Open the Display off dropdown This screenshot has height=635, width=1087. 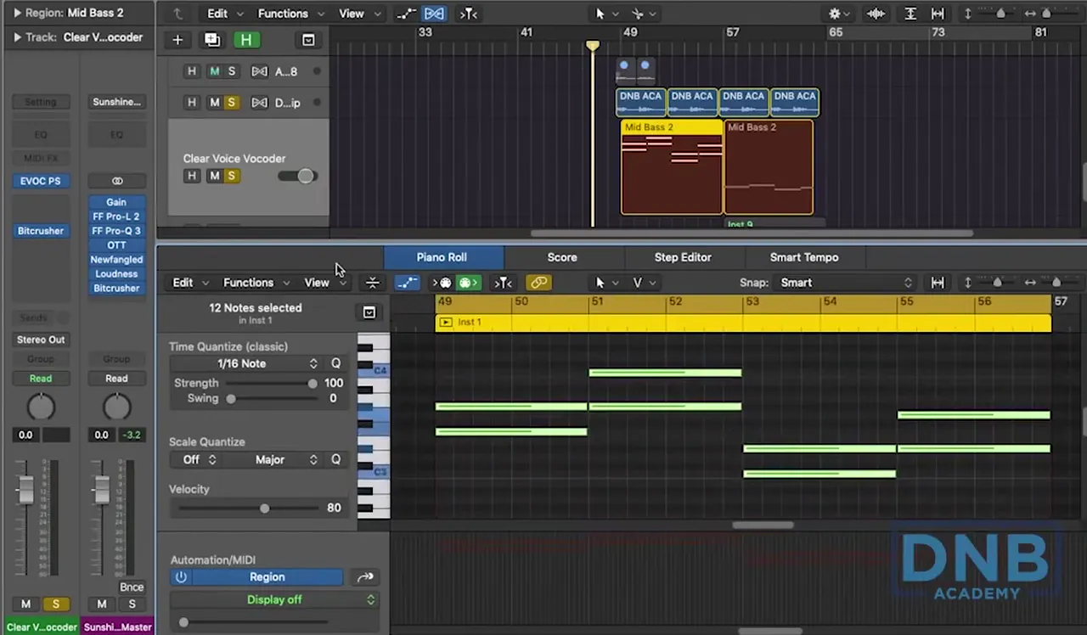(x=274, y=599)
